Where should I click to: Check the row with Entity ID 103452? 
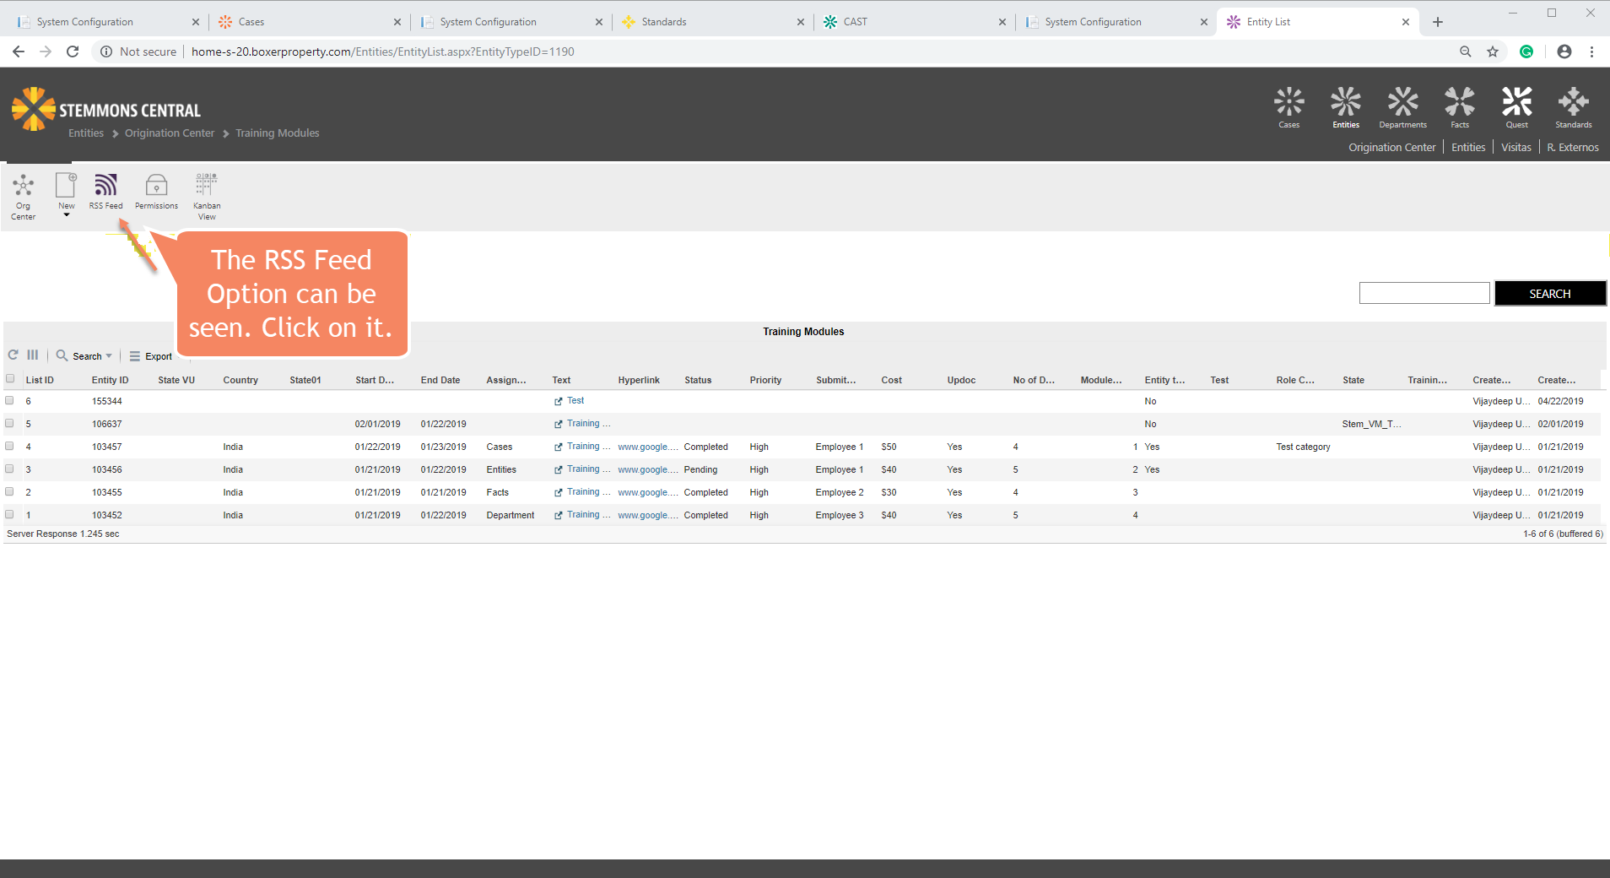pos(10,514)
